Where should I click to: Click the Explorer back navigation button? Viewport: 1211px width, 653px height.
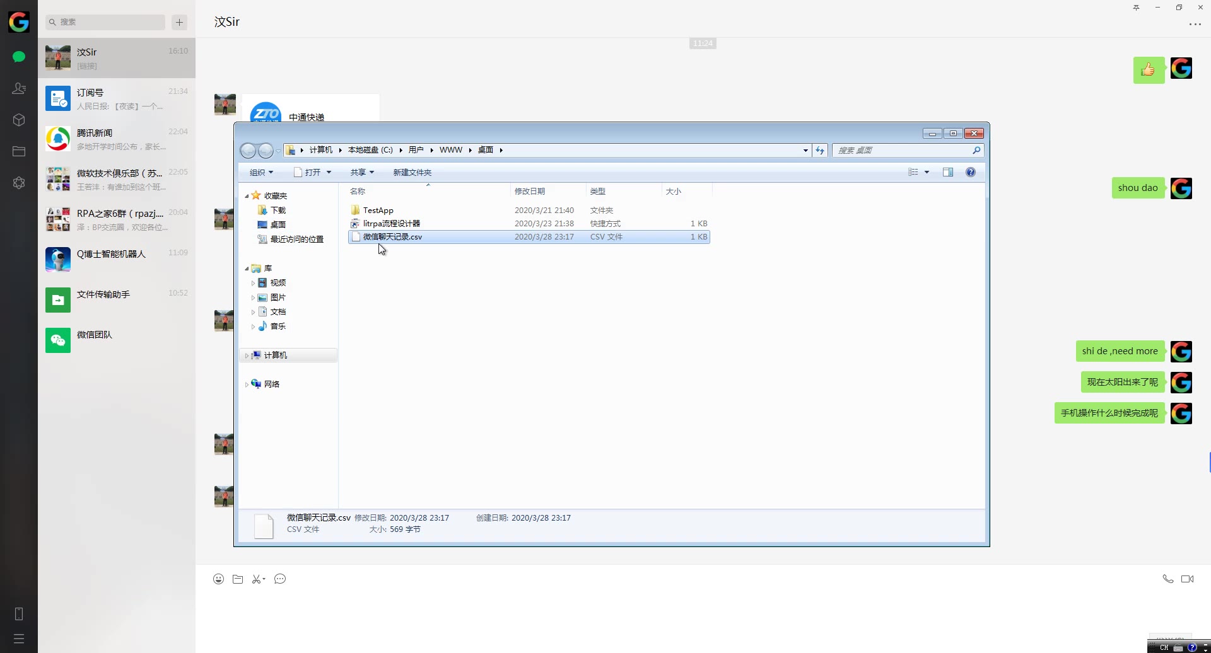249,151
